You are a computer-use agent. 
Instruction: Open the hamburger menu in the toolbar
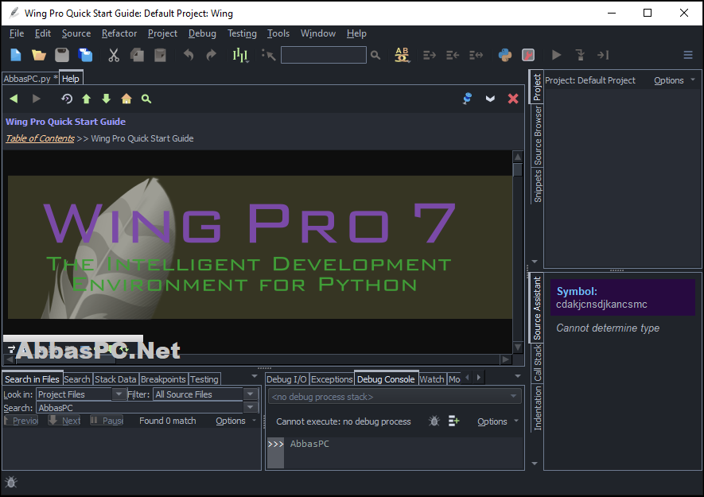688,55
